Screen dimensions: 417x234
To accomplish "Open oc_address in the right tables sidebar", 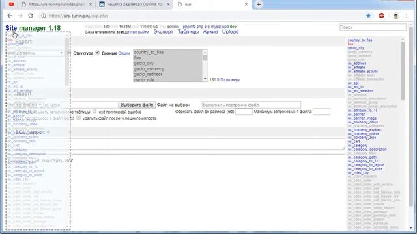I will [357, 64].
